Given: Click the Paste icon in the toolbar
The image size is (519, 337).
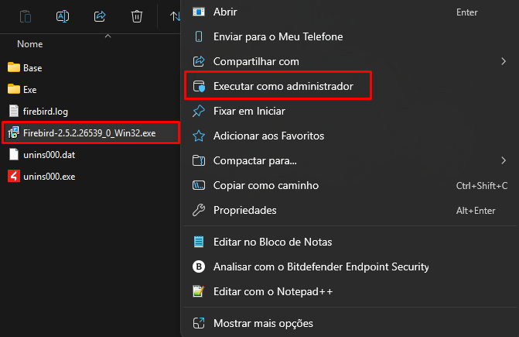Looking at the screenshot, I should tap(26, 15).
